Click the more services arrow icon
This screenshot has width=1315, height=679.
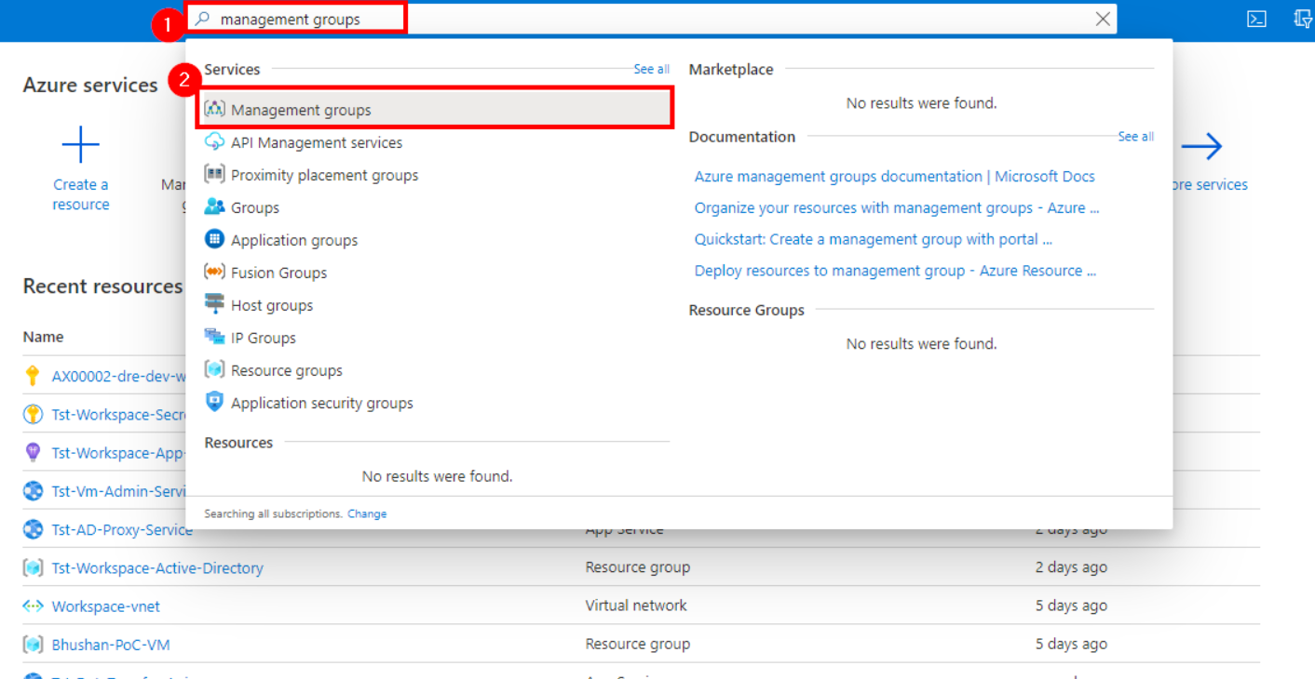[1201, 146]
